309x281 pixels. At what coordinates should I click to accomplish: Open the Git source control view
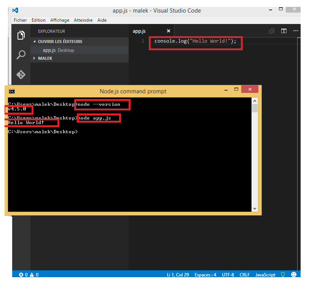[x=21, y=75]
